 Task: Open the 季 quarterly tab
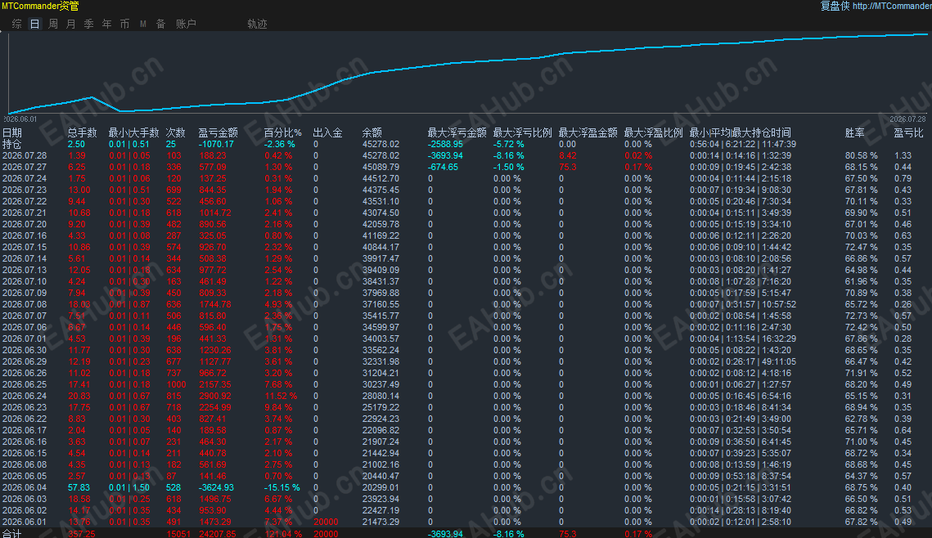(x=88, y=24)
